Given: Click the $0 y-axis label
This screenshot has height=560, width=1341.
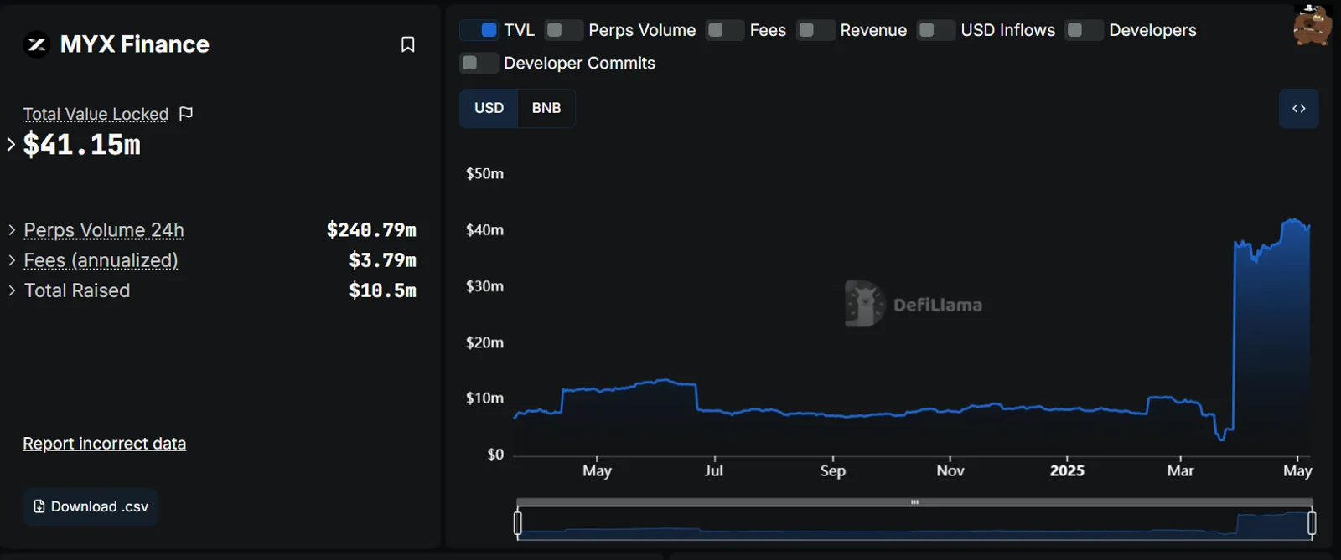Looking at the screenshot, I should tap(495, 455).
